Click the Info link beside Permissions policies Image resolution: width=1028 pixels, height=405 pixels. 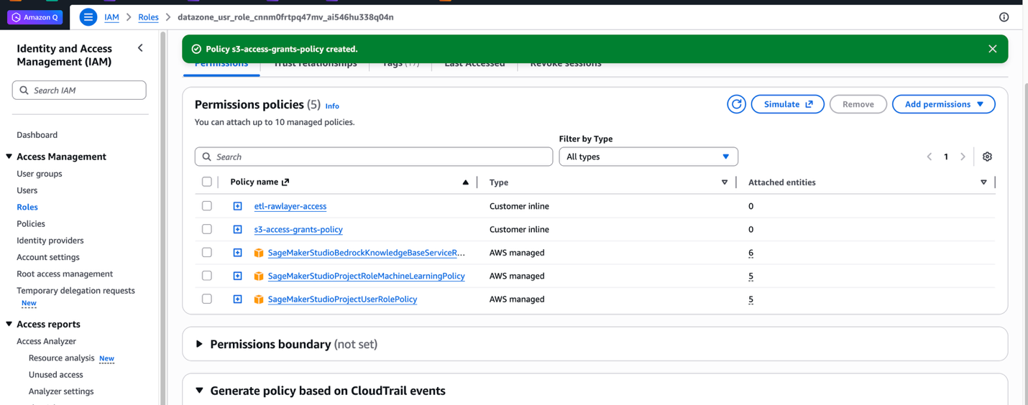point(332,106)
